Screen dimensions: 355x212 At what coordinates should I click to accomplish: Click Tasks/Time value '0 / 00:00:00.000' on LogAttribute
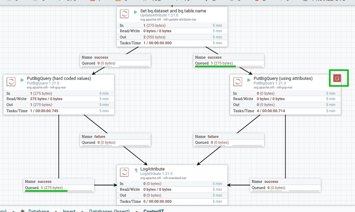pyautogui.click(x=157, y=201)
